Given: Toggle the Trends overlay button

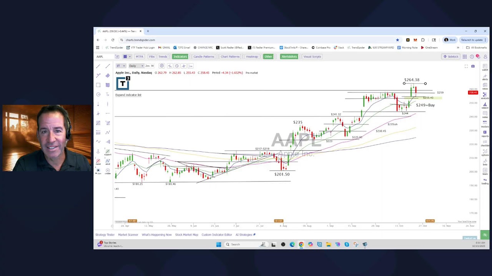Looking at the screenshot, I should coord(163,56).
